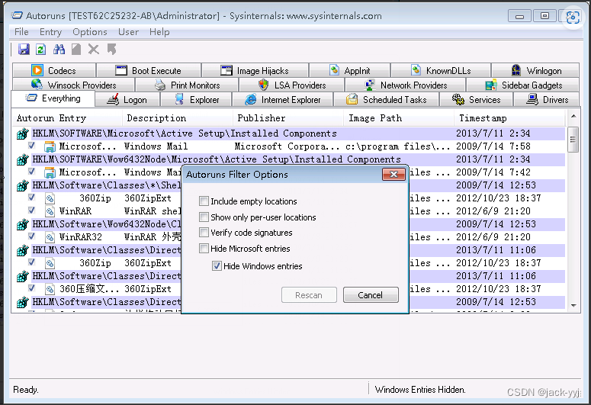Click registry icon of HKLM\Software\Classes\*\Shel row

pos(23,185)
